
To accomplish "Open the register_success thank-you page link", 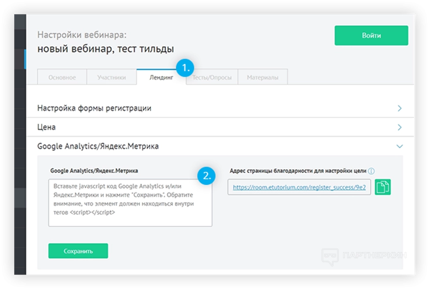I will click(x=300, y=187).
